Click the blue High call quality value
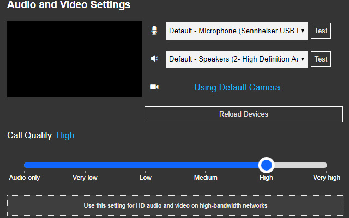This screenshot has height=218, width=349. (x=65, y=136)
